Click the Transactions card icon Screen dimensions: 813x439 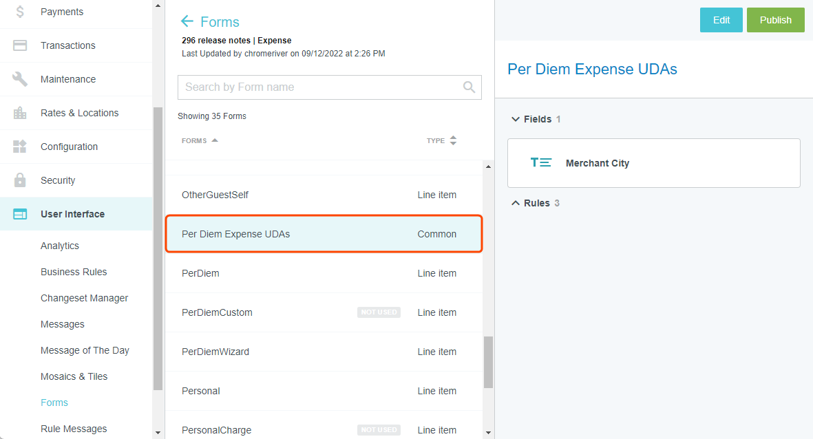click(20, 45)
